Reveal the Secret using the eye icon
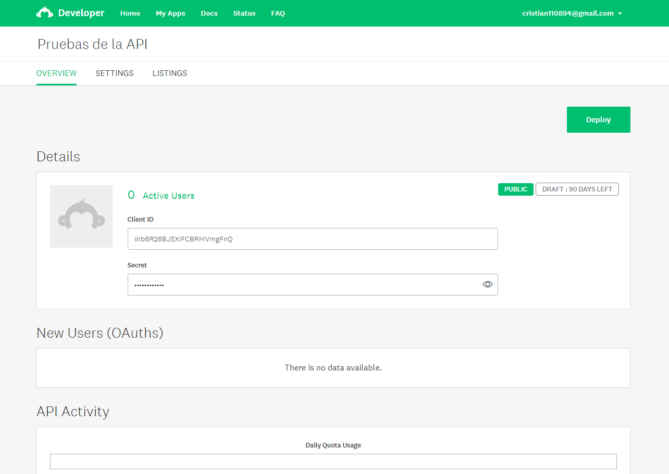This screenshot has width=669, height=474. [x=488, y=284]
